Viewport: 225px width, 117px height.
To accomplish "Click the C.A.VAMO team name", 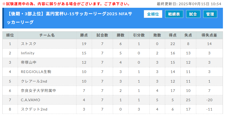I will (x=31, y=100).
